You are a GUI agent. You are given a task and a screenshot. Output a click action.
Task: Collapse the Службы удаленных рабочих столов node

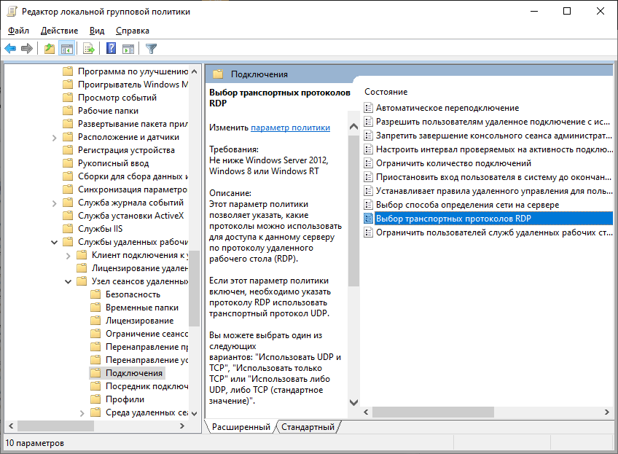tap(55, 242)
